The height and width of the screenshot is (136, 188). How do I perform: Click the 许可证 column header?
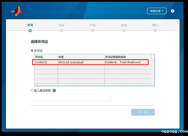[x=46, y=57]
